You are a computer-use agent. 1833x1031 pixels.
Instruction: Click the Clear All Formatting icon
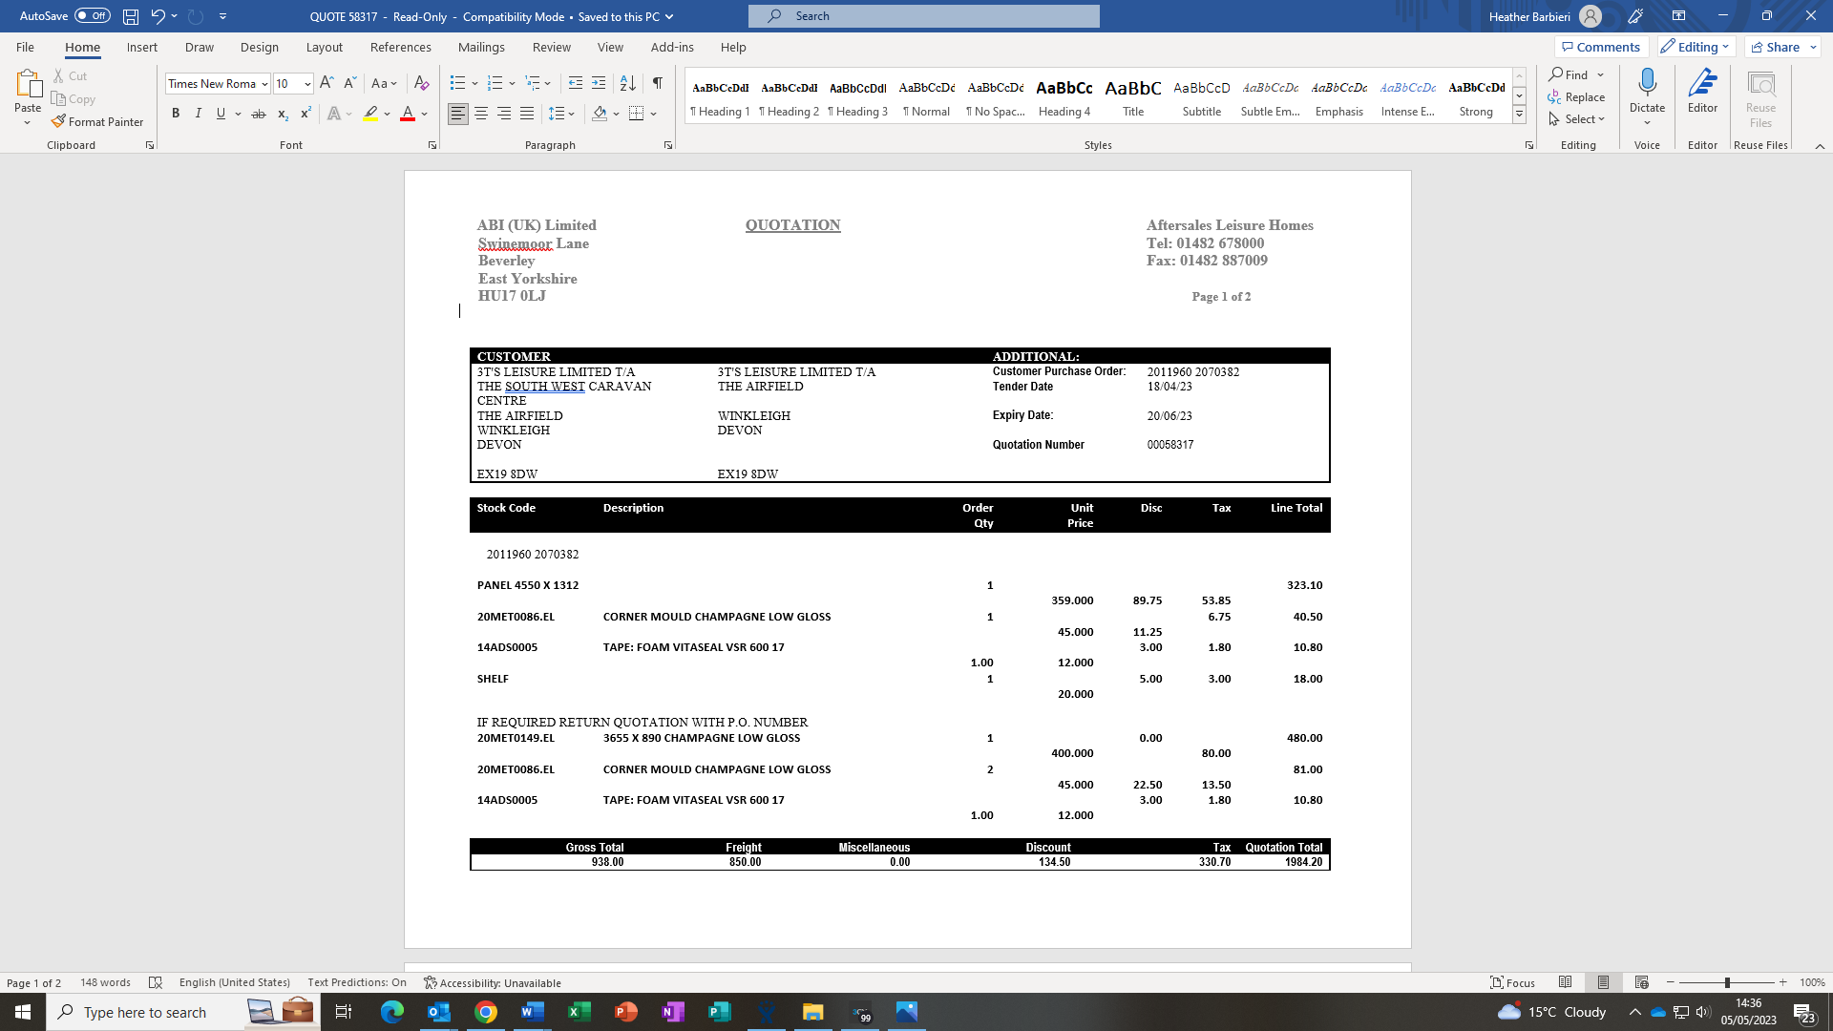pos(421,83)
